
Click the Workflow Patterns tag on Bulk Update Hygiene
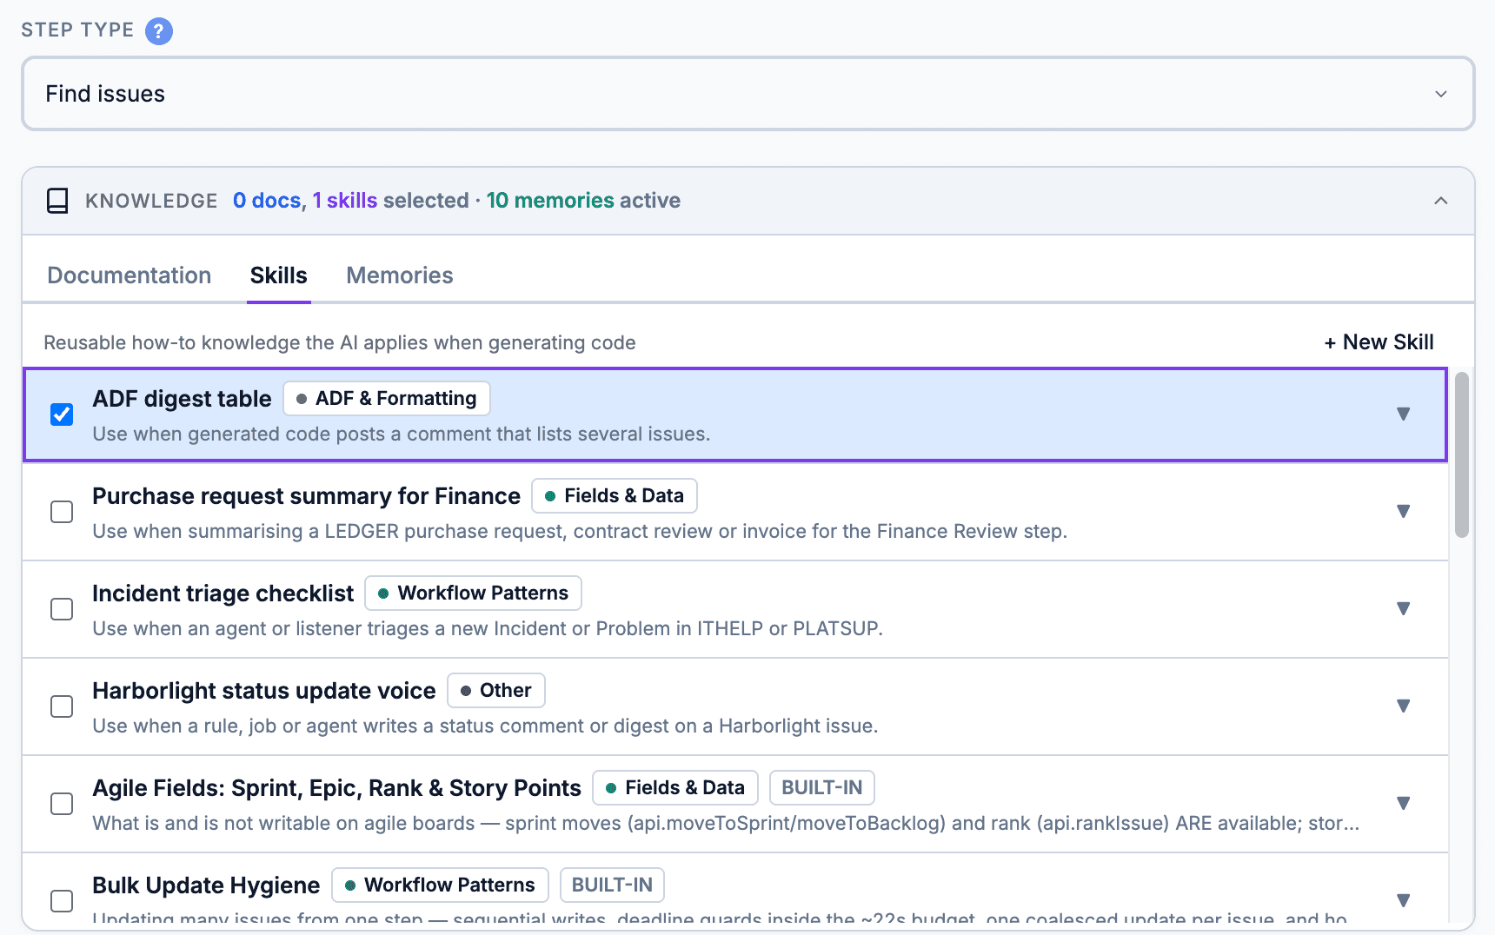pyautogui.click(x=441, y=885)
